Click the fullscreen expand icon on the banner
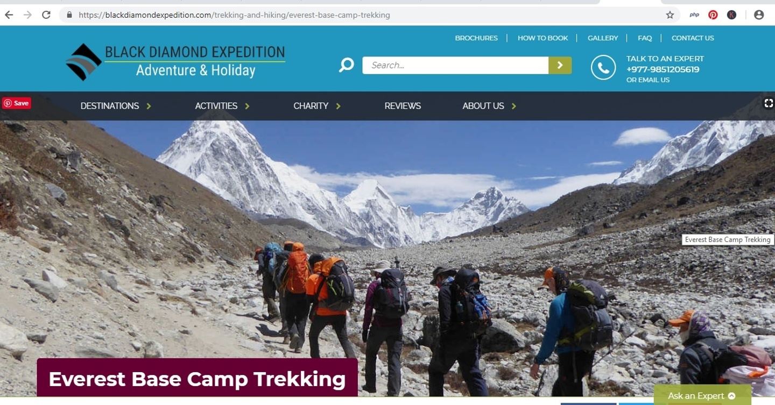 point(769,103)
